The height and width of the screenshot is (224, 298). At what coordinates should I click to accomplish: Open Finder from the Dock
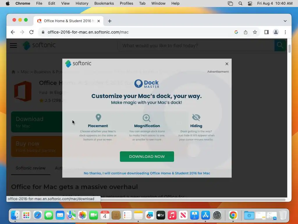[x=15, y=215]
